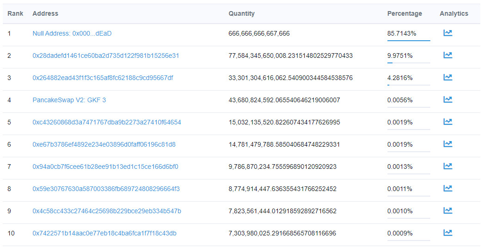Click analytics icon in rank 10 row

[x=447, y=233]
